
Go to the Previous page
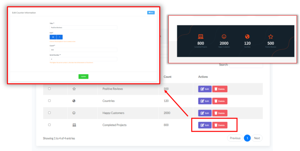[x=235, y=138]
